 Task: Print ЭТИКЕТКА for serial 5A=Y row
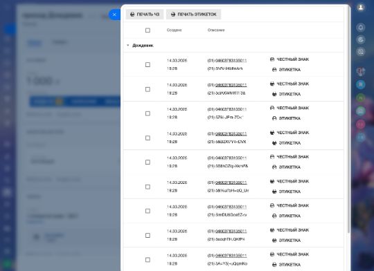[286, 265]
